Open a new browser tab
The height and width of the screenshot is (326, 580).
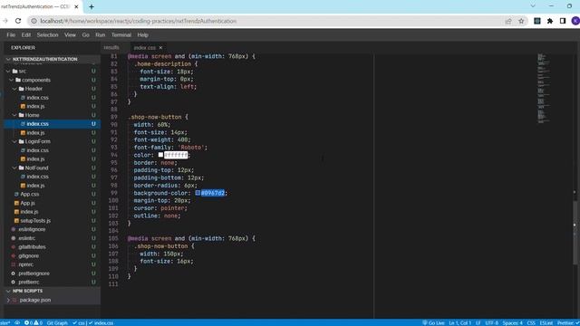pos(92,6)
